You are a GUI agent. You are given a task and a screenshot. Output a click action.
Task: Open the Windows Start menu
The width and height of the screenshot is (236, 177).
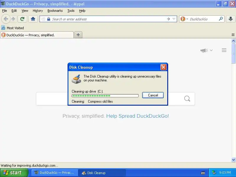click(x=14, y=173)
